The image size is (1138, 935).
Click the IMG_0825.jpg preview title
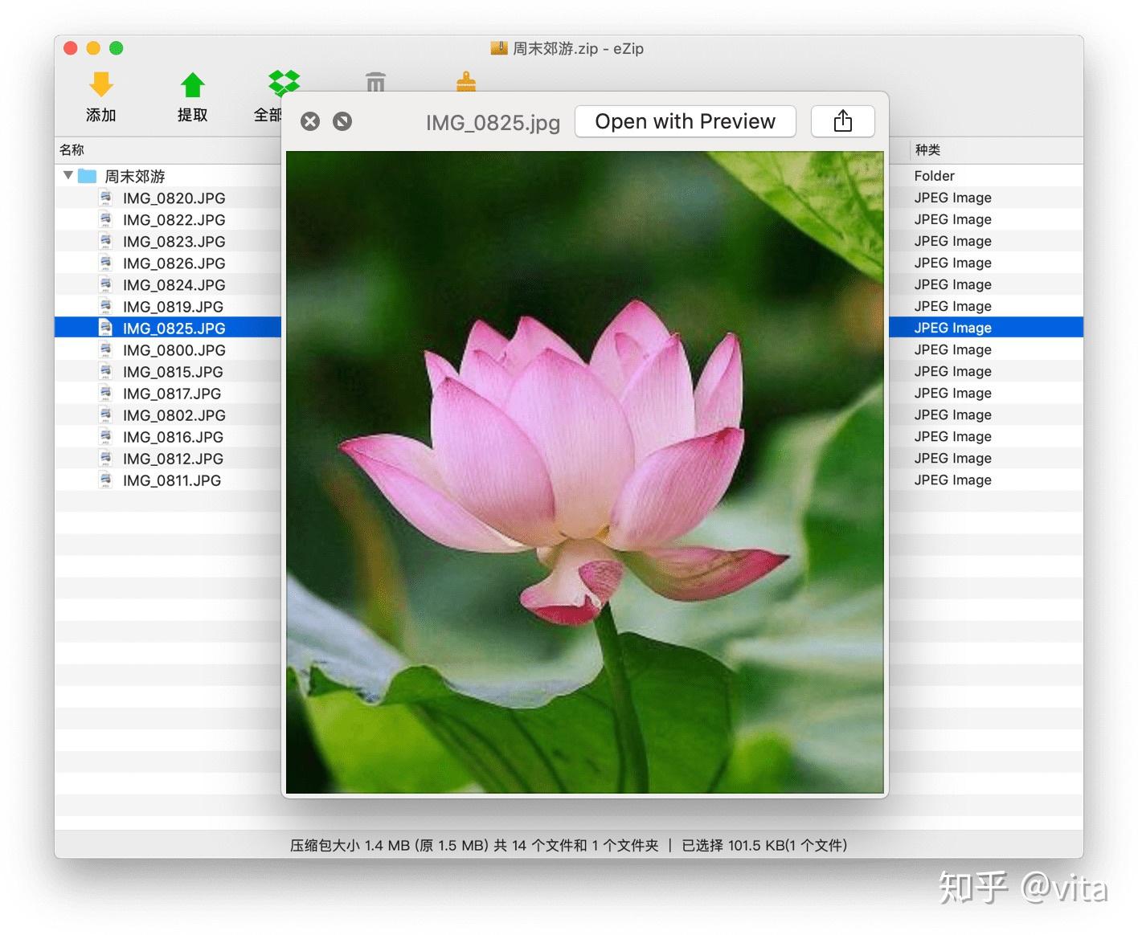493,122
